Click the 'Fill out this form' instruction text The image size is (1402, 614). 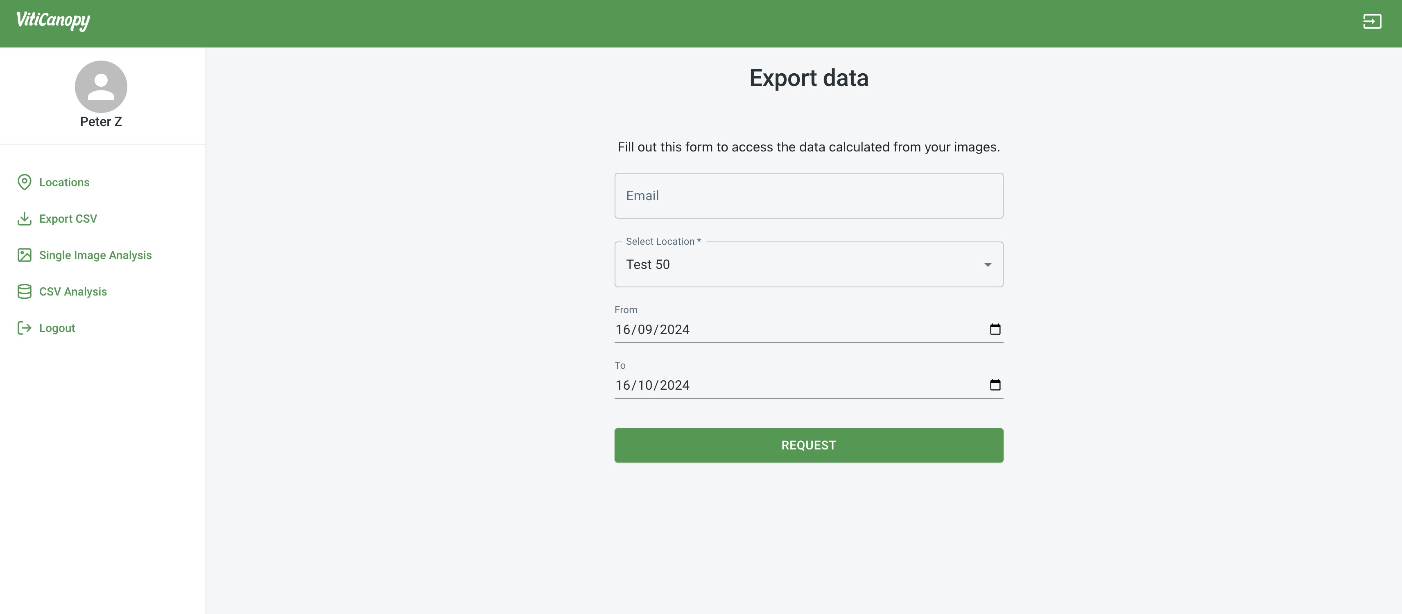click(x=809, y=147)
